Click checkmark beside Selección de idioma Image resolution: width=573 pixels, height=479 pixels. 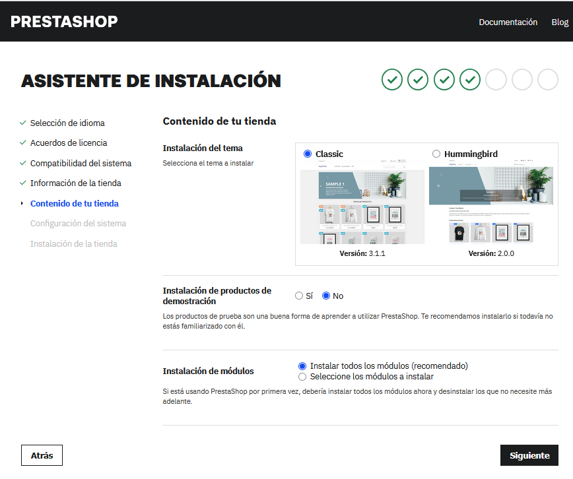pos(22,123)
